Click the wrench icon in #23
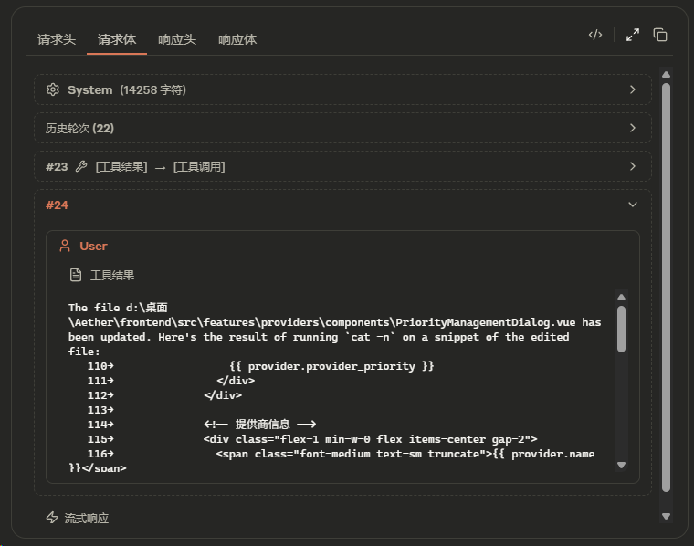 [81, 166]
